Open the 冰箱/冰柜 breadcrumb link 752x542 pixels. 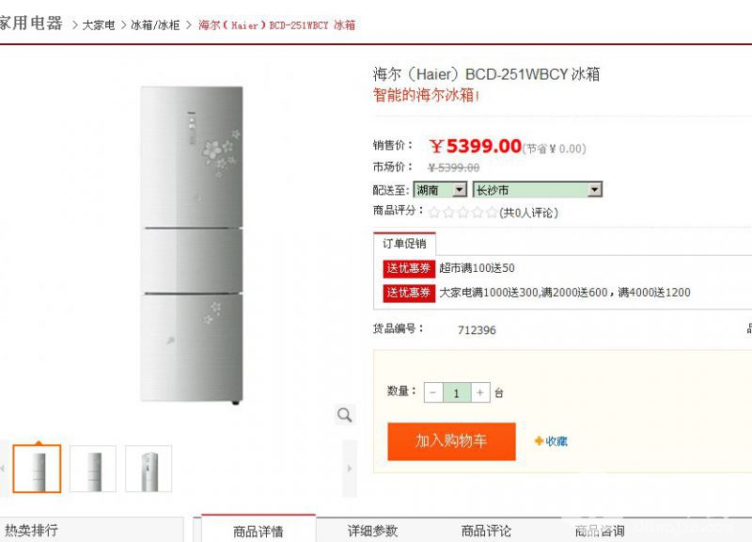(x=155, y=24)
